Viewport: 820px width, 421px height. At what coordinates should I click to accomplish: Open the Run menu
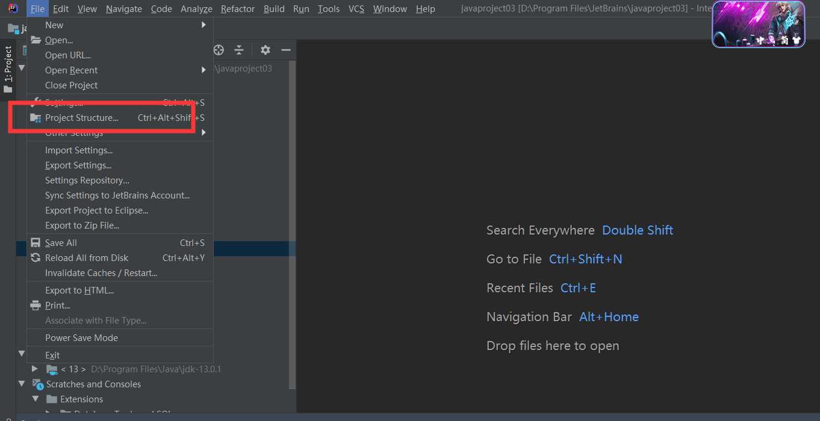pos(301,9)
